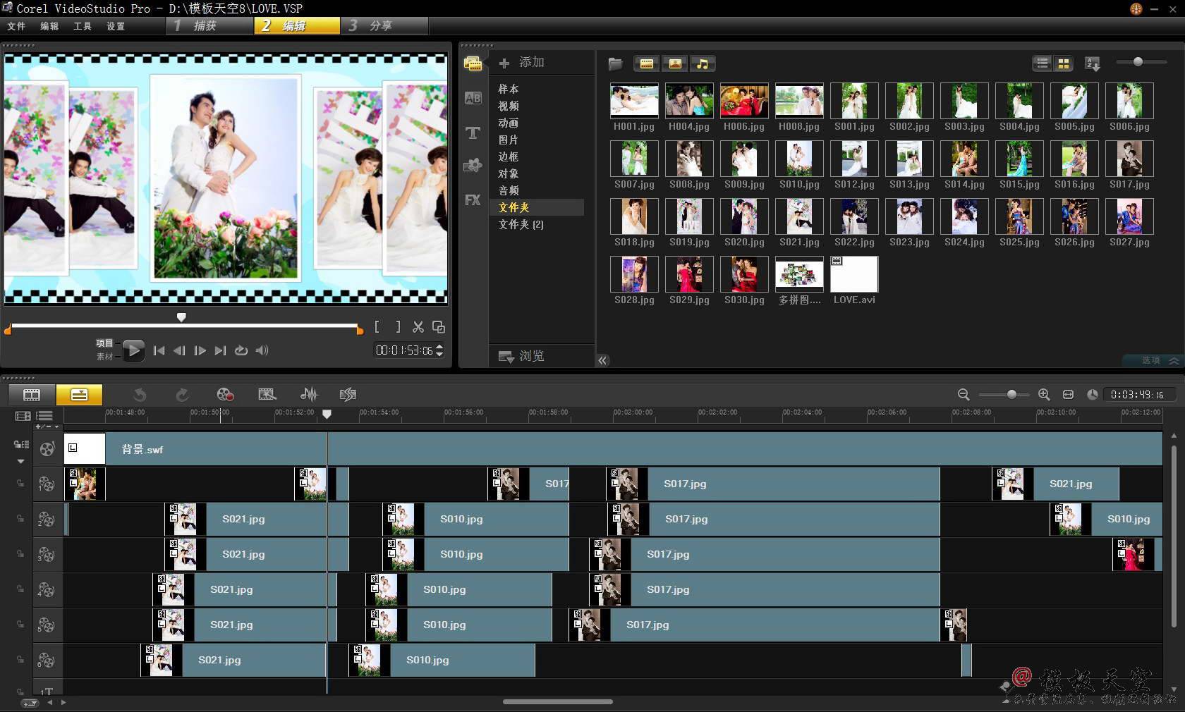This screenshot has width=1185, height=712.
Task: Open the FX filter library icon
Action: 473,200
